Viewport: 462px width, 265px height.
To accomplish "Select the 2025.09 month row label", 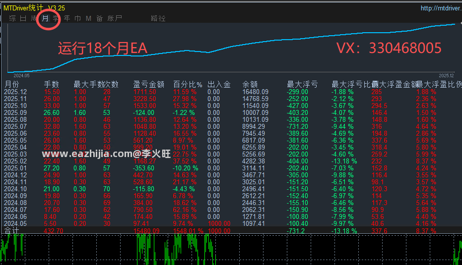I will tap(15, 112).
